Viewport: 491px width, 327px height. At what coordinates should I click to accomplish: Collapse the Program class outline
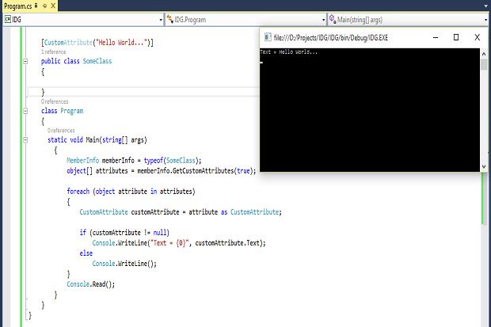point(25,111)
